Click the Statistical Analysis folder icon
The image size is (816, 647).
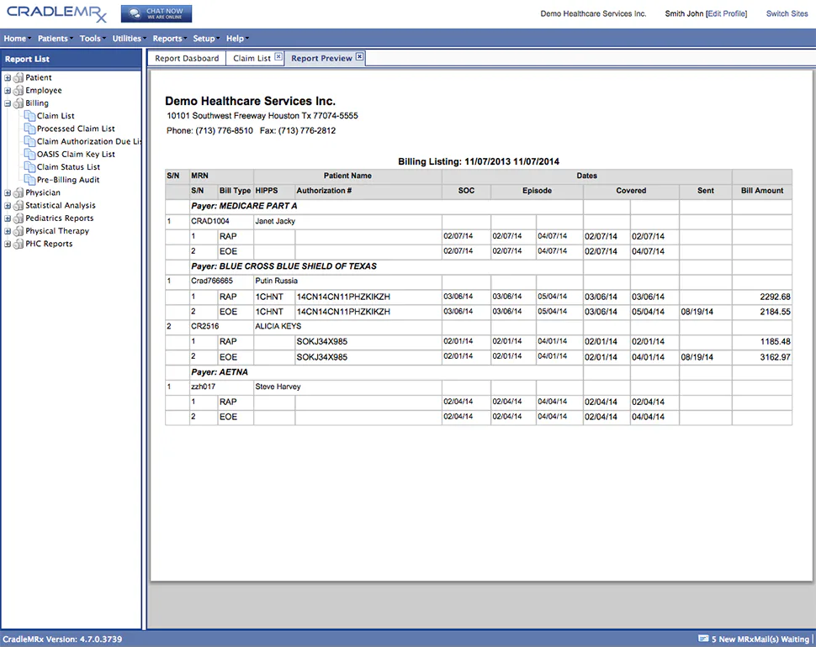click(x=19, y=206)
